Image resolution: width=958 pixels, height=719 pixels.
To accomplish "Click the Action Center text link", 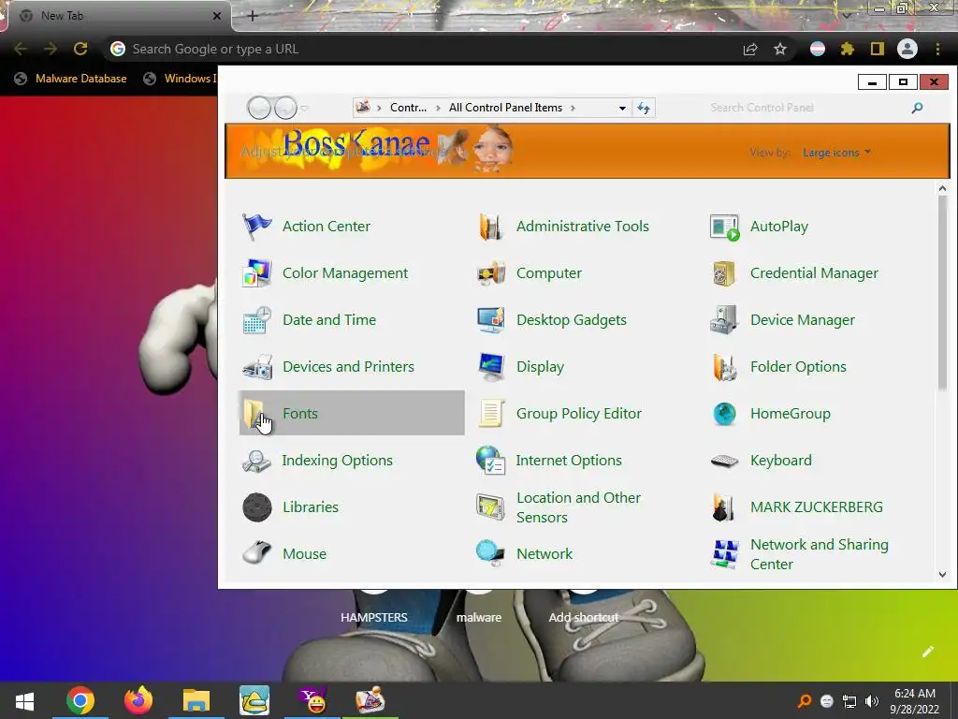I will [x=327, y=227].
